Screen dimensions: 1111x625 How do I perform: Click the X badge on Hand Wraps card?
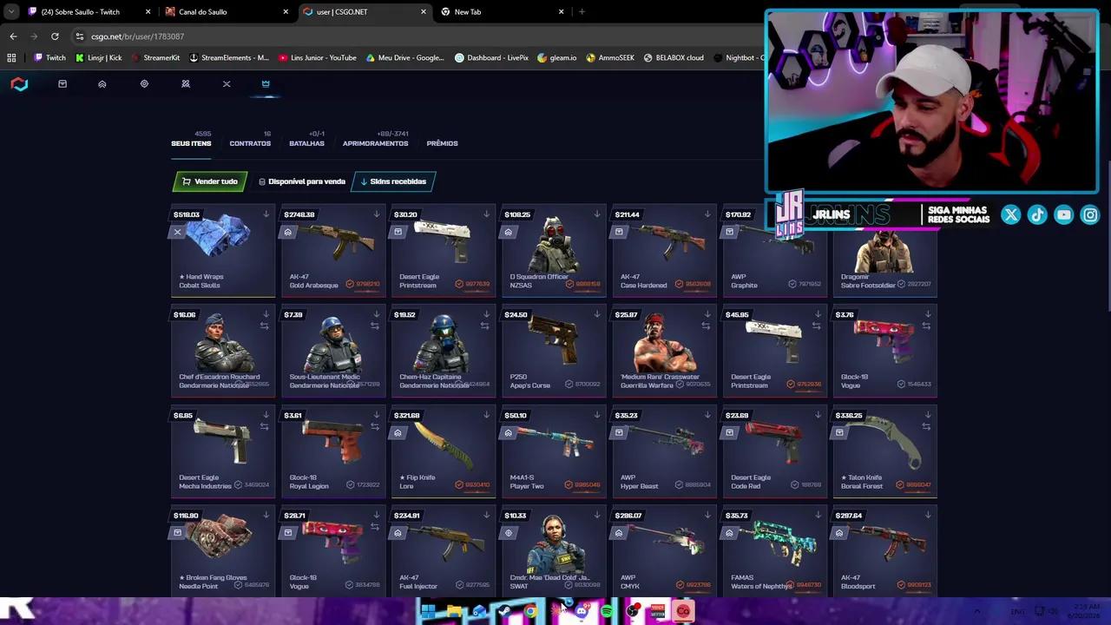click(x=177, y=232)
